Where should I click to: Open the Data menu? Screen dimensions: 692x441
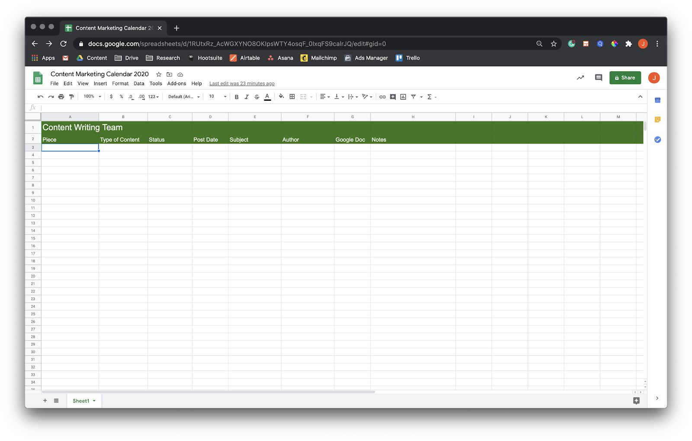coord(139,83)
